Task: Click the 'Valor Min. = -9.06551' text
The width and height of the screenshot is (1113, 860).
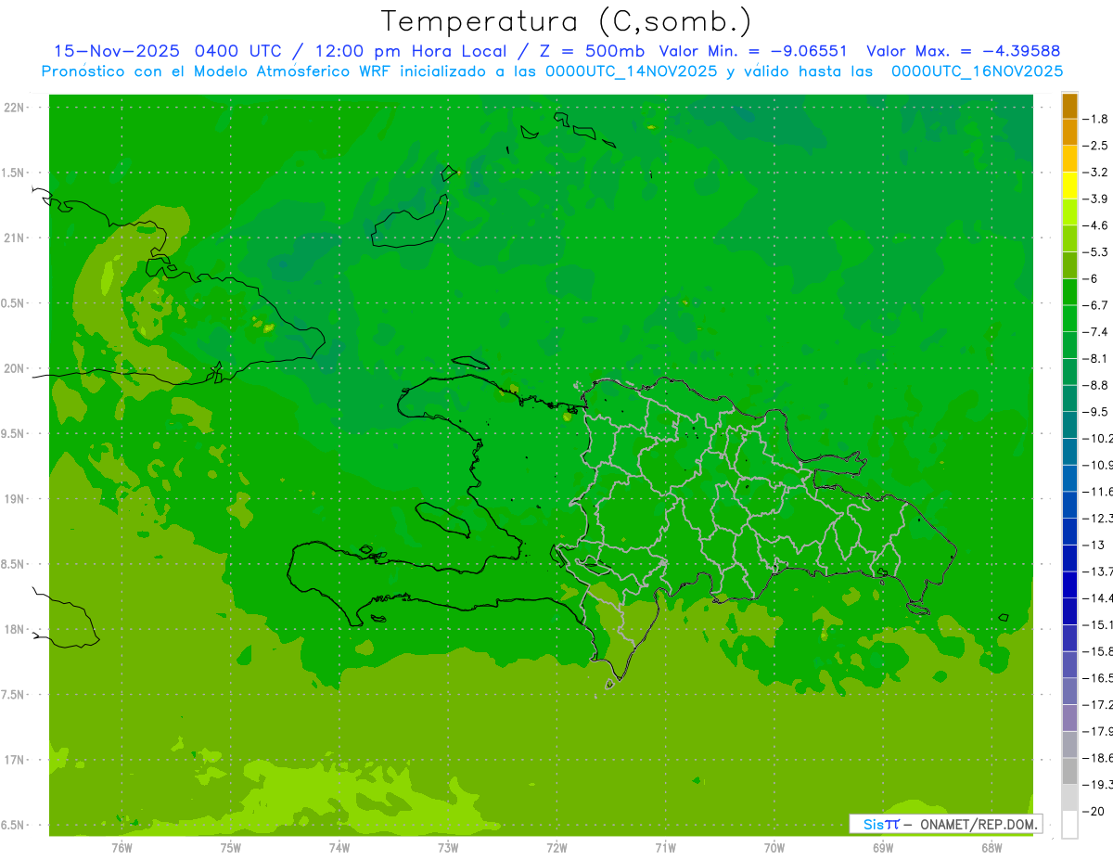Action: (x=752, y=51)
